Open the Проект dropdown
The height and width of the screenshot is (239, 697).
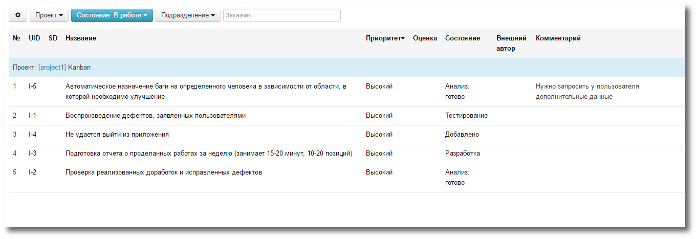click(x=49, y=15)
